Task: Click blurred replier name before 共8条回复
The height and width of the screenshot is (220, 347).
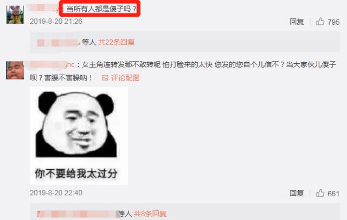Action: coord(78,214)
